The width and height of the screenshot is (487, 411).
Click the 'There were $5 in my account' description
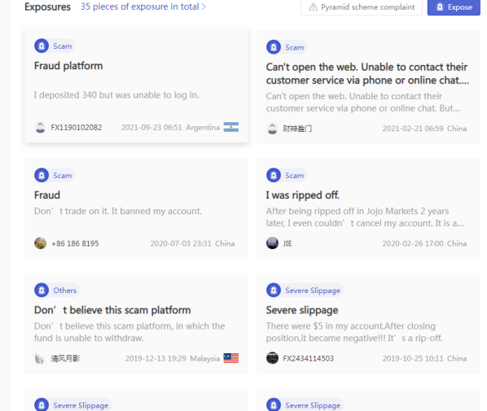(x=354, y=332)
